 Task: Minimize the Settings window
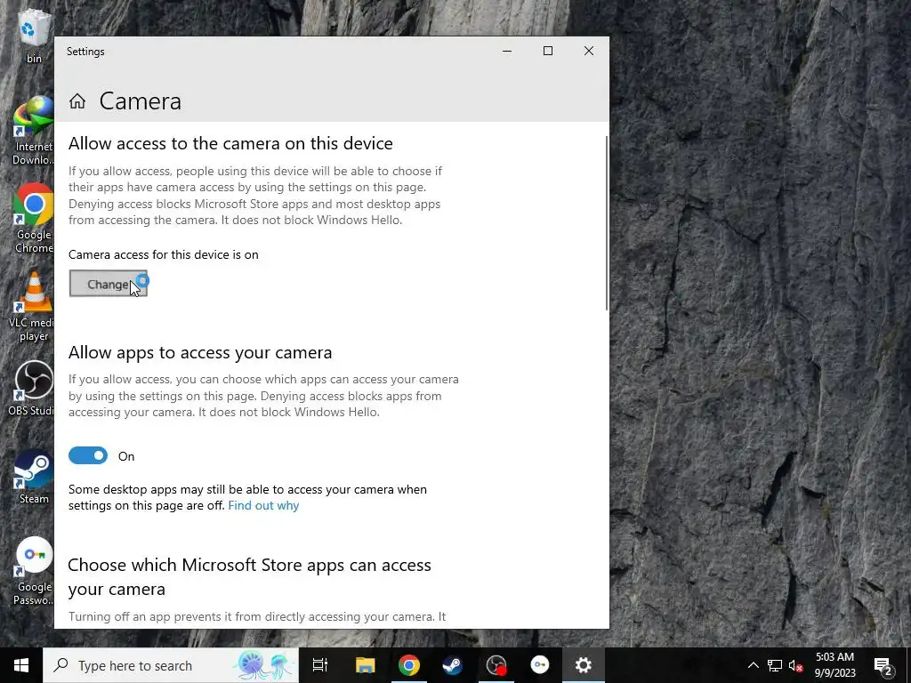[x=507, y=51]
